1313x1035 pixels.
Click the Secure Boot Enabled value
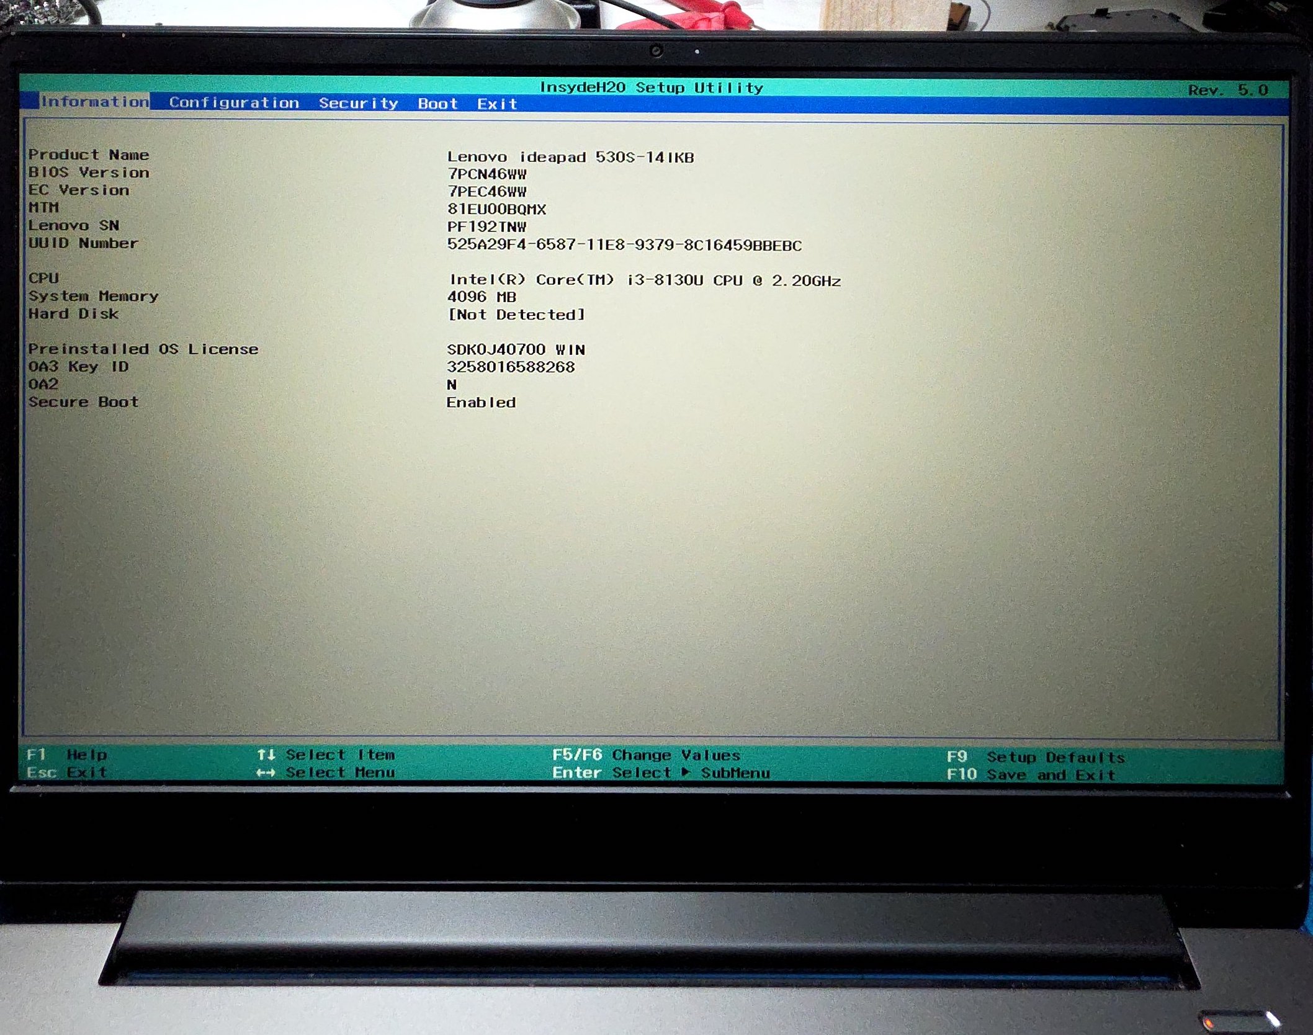tap(482, 403)
